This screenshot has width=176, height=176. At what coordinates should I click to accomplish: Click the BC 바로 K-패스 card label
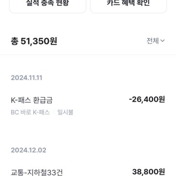point(30,112)
